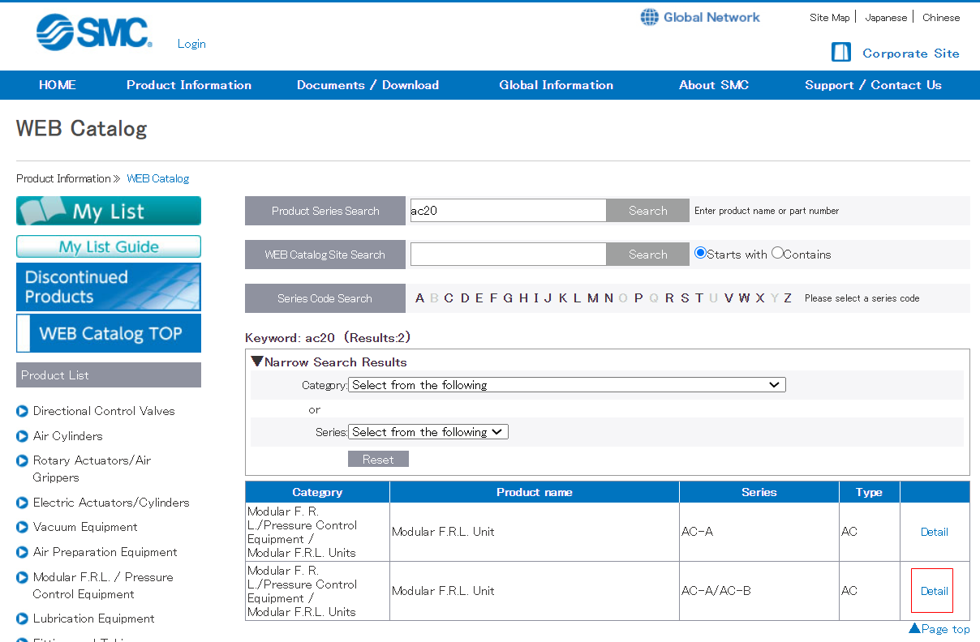Click the Series column header
Image resolution: width=980 pixels, height=642 pixels.
pos(759,492)
